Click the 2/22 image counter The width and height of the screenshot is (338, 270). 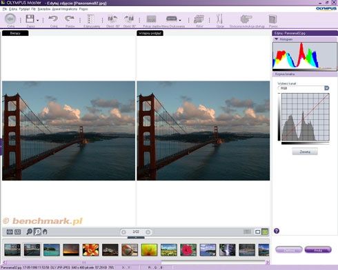click(x=136, y=232)
